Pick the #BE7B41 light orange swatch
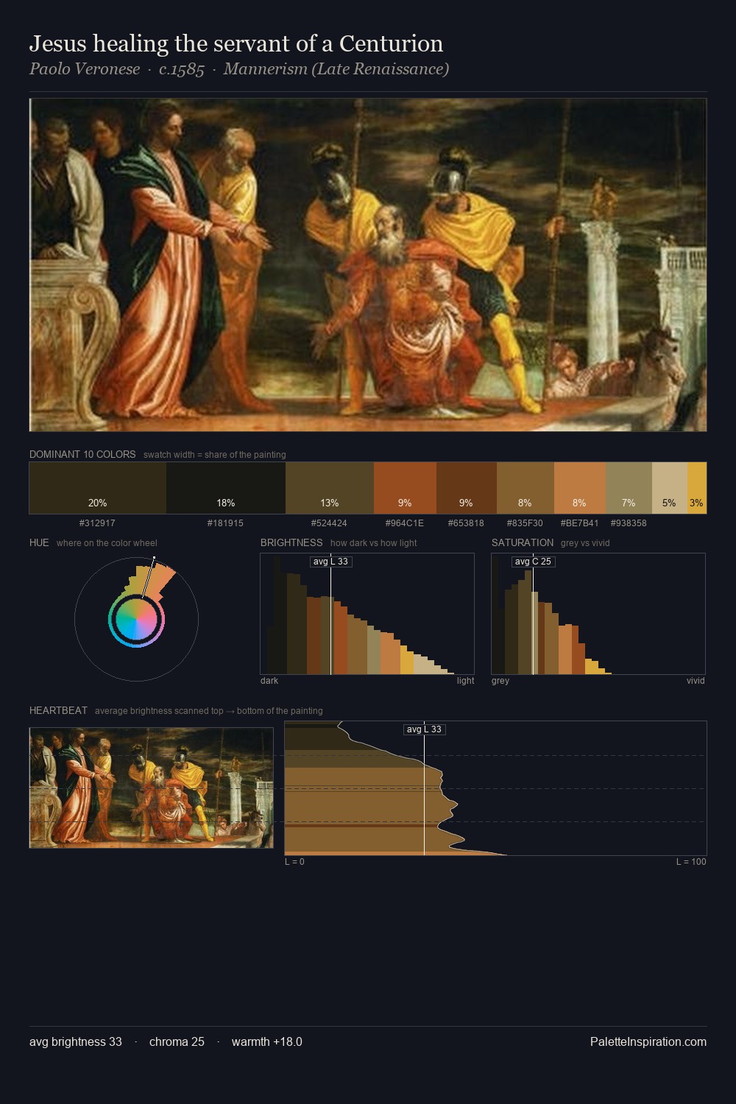 pos(580,488)
